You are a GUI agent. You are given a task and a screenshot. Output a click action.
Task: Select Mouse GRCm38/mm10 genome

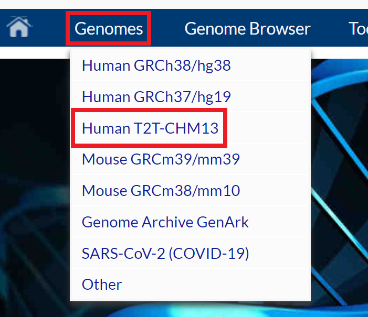pos(161,190)
